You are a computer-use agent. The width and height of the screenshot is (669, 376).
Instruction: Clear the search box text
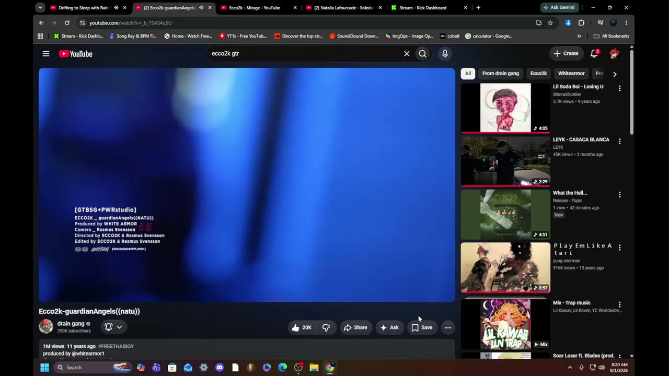407,53
